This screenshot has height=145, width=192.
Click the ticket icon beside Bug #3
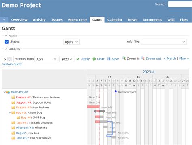[13, 112]
